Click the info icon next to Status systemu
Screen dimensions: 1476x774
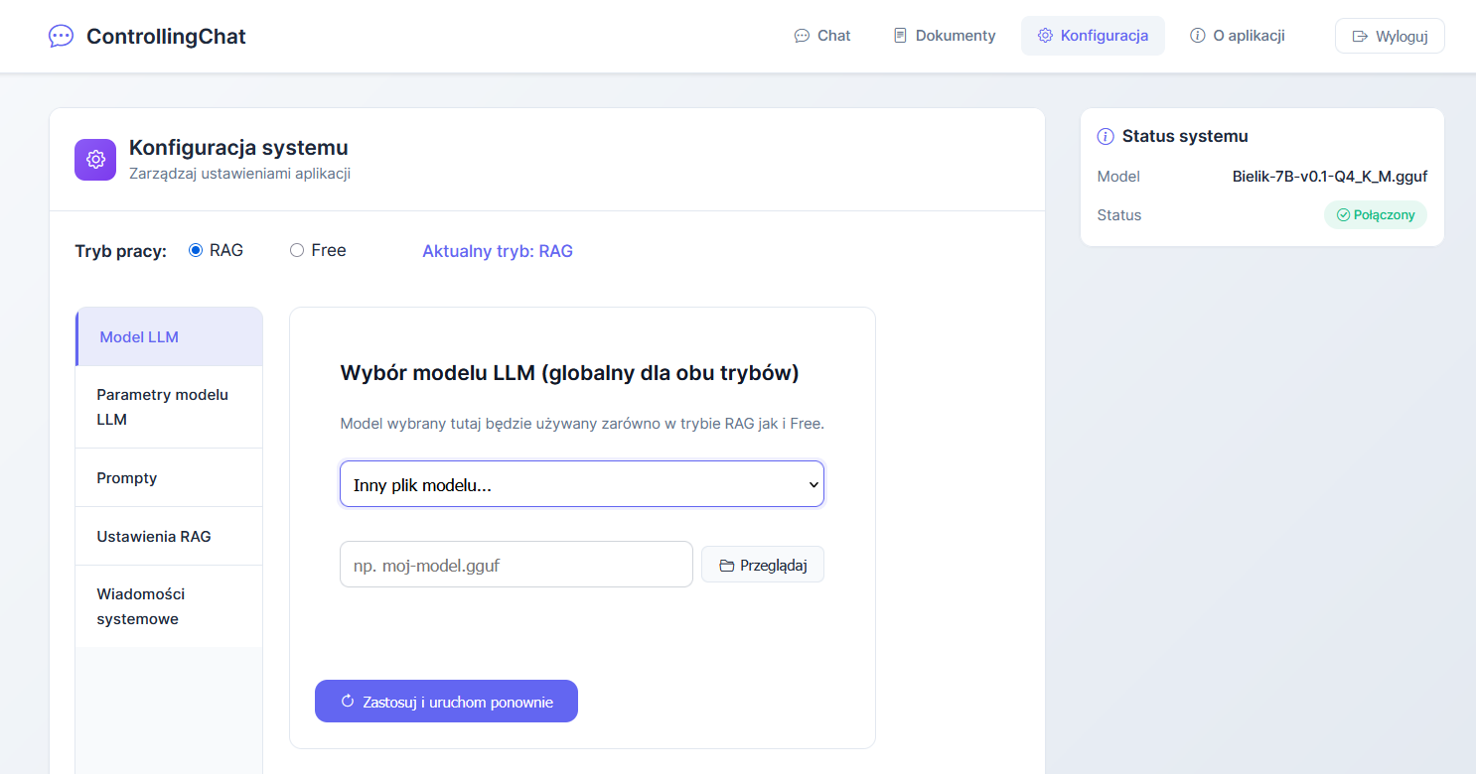pos(1106,137)
